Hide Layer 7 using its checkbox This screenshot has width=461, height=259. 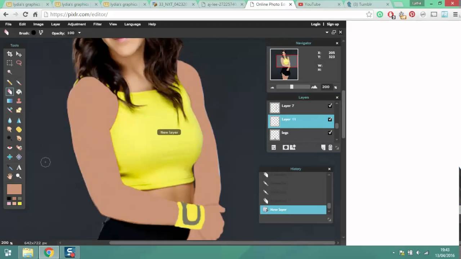(330, 106)
